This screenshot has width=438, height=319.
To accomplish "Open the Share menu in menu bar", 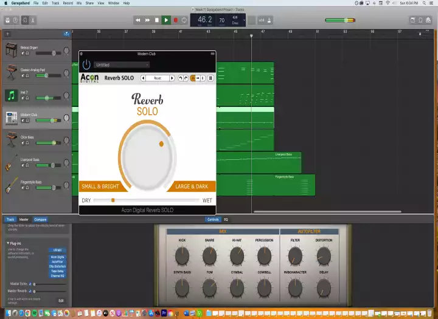I will pos(89,3).
